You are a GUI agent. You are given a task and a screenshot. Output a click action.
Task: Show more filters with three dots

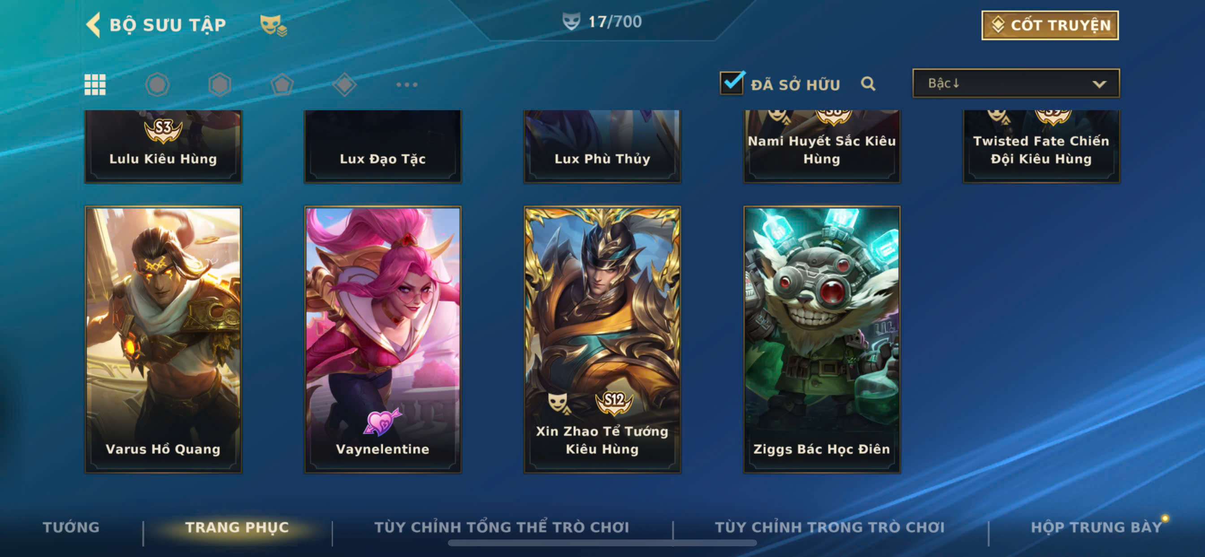click(407, 85)
